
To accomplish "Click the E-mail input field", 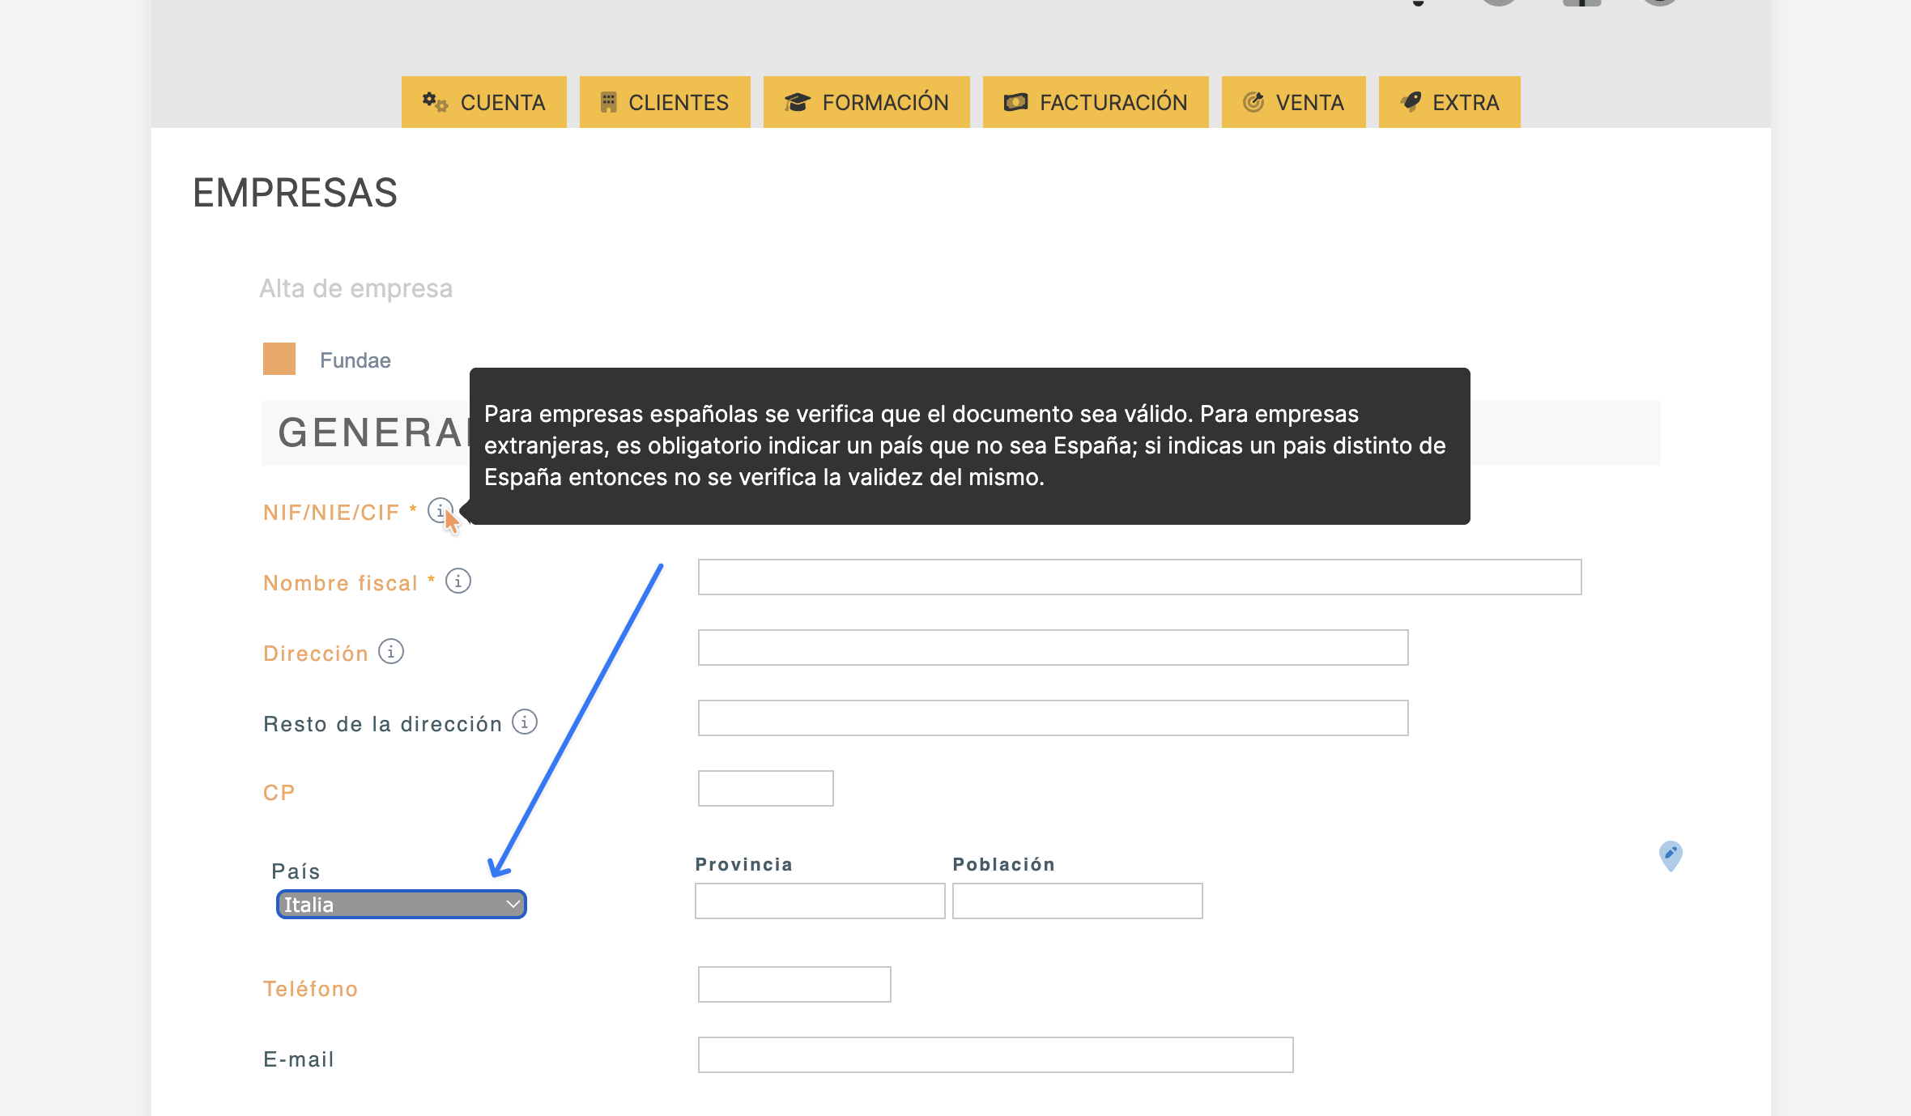I will [995, 1055].
